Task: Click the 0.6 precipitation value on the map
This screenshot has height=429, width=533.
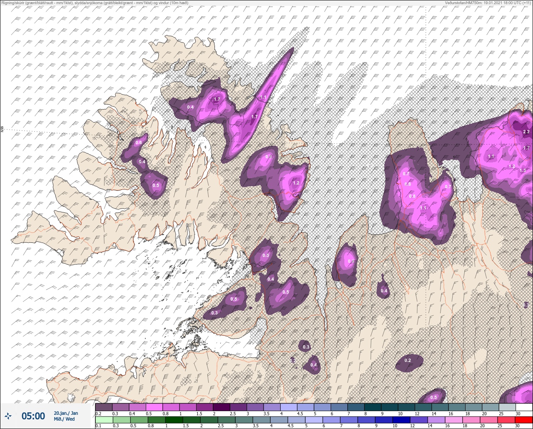Action: 139,142
